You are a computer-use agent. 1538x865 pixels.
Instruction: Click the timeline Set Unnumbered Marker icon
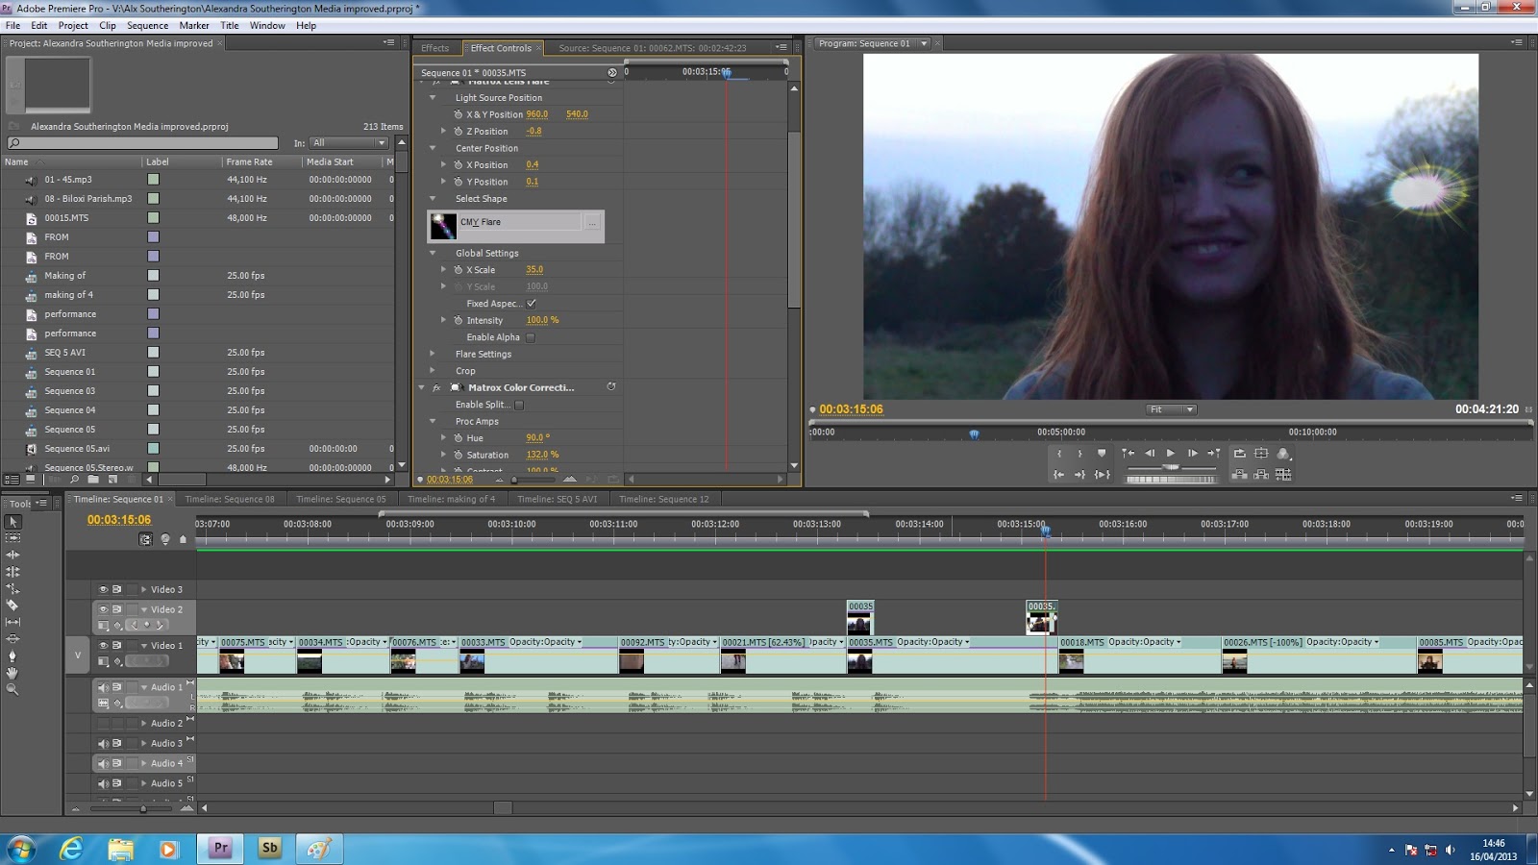click(184, 539)
